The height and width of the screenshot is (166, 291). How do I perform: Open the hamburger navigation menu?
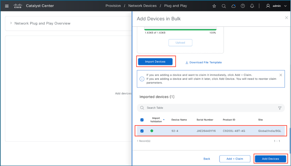pos(7,6)
